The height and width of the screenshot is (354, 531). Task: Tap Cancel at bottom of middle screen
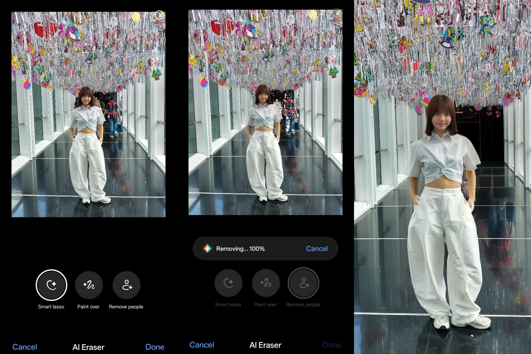(202, 345)
